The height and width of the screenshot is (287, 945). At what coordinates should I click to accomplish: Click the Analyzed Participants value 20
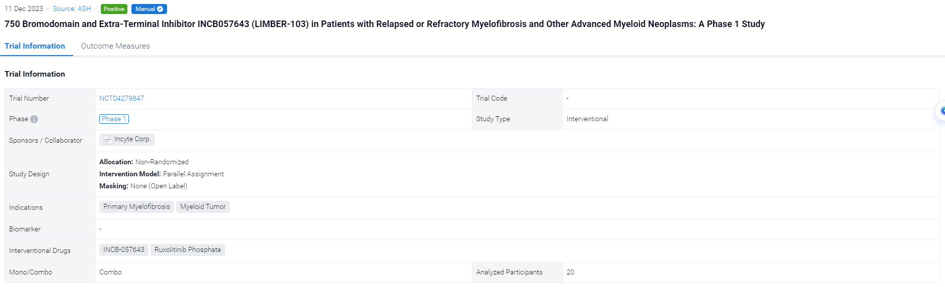click(x=570, y=272)
